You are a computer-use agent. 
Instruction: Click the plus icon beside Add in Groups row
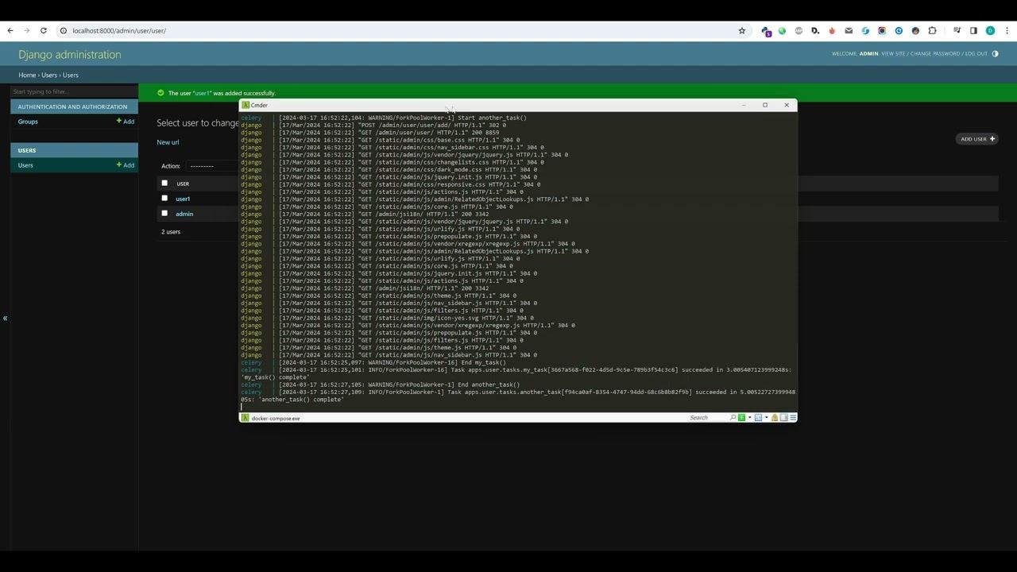coord(119,122)
